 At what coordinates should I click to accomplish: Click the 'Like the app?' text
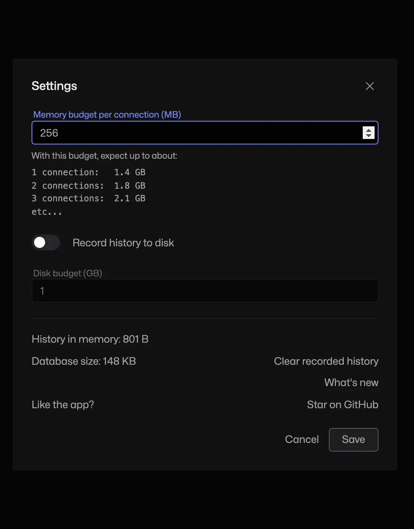click(63, 405)
